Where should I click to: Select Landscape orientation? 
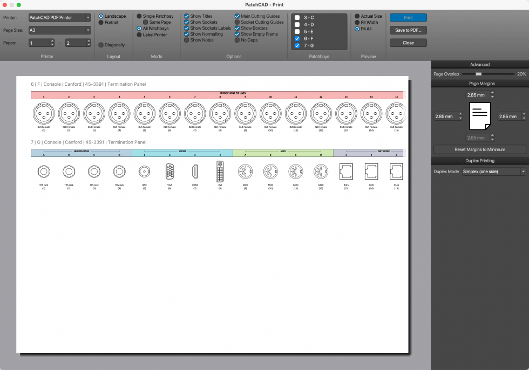point(112,16)
